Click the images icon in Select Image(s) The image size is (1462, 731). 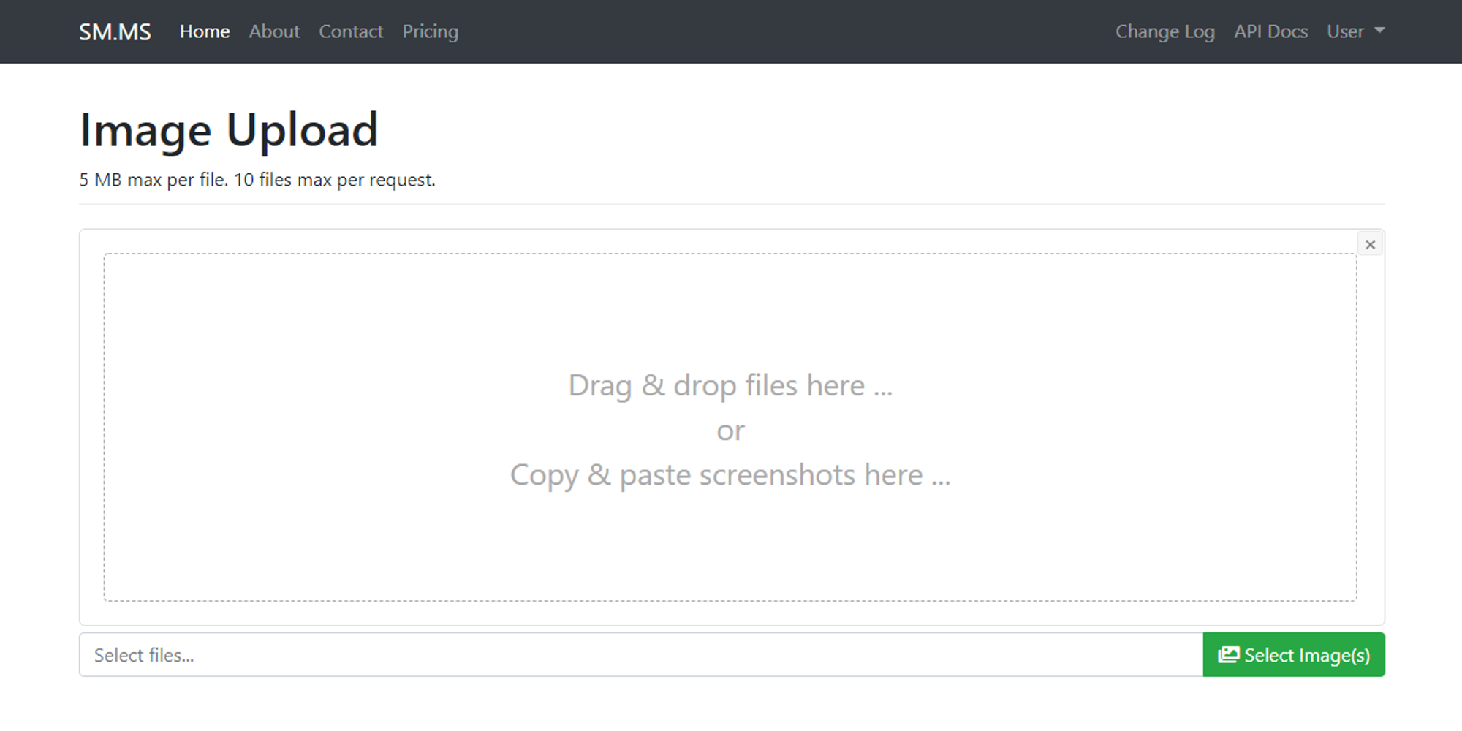[x=1229, y=655]
